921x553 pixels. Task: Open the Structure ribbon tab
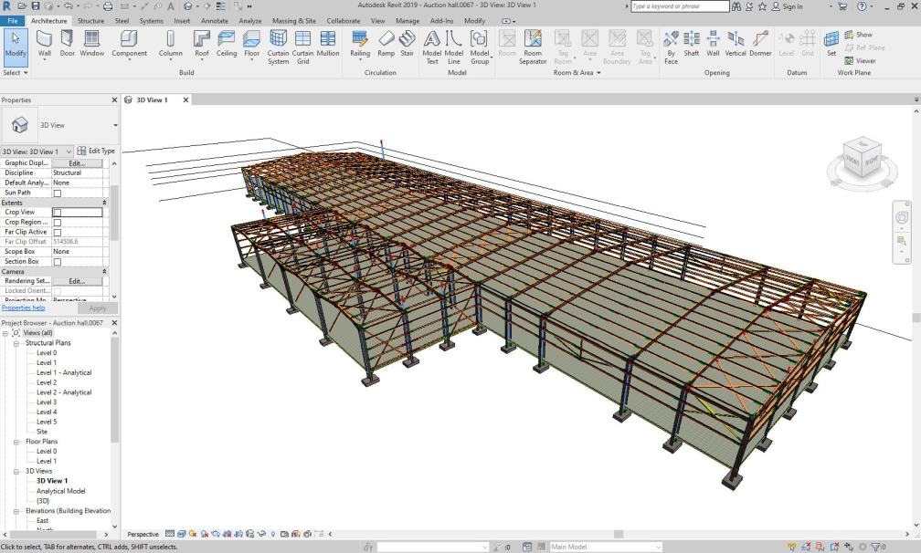coord(90,20)
